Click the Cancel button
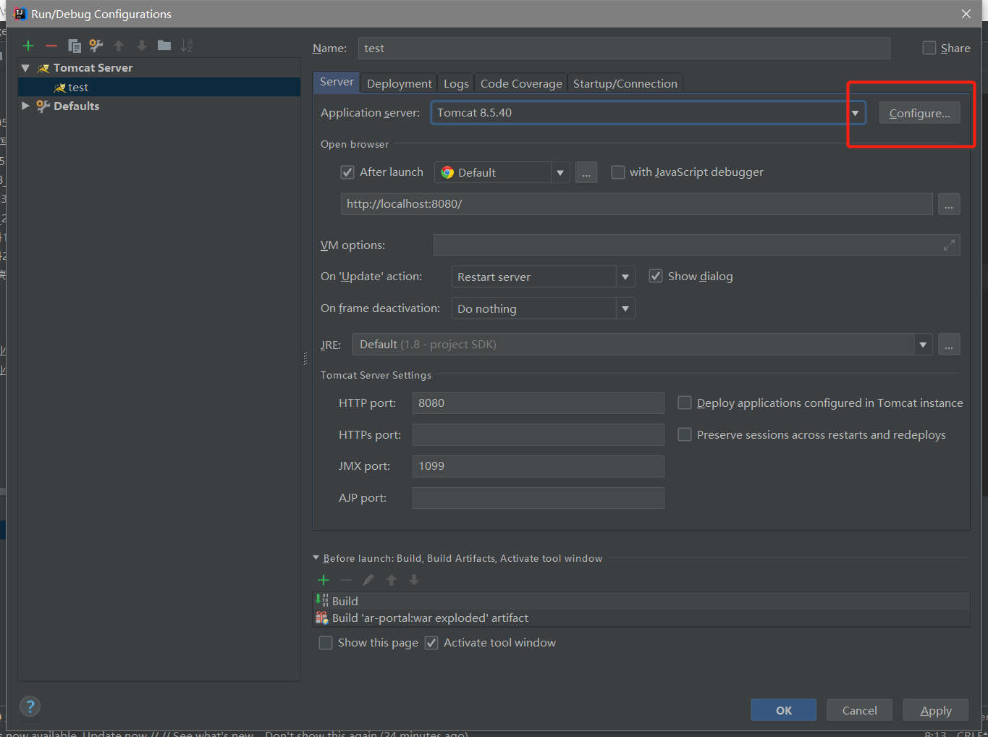 (859, 710)
